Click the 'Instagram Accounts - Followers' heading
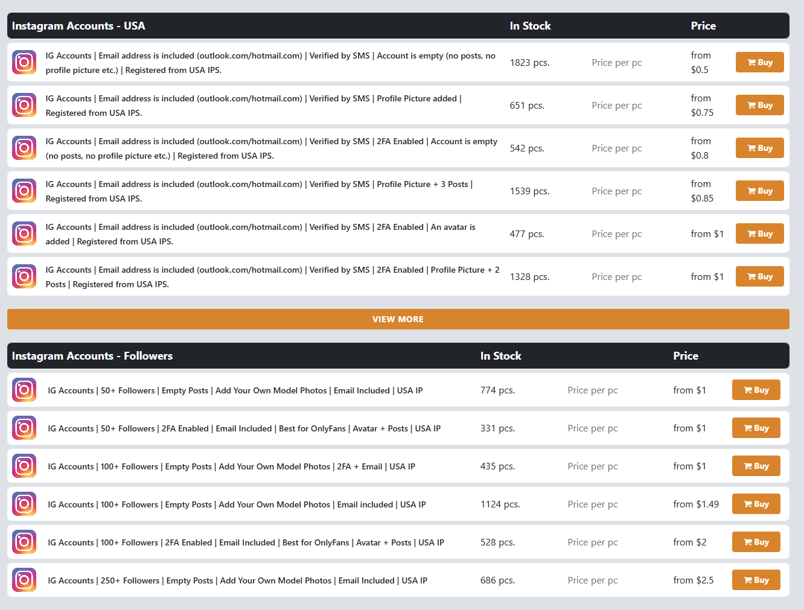 [x=92, y=356]
